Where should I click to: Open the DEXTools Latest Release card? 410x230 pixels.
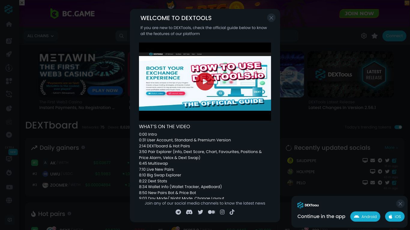351,81
